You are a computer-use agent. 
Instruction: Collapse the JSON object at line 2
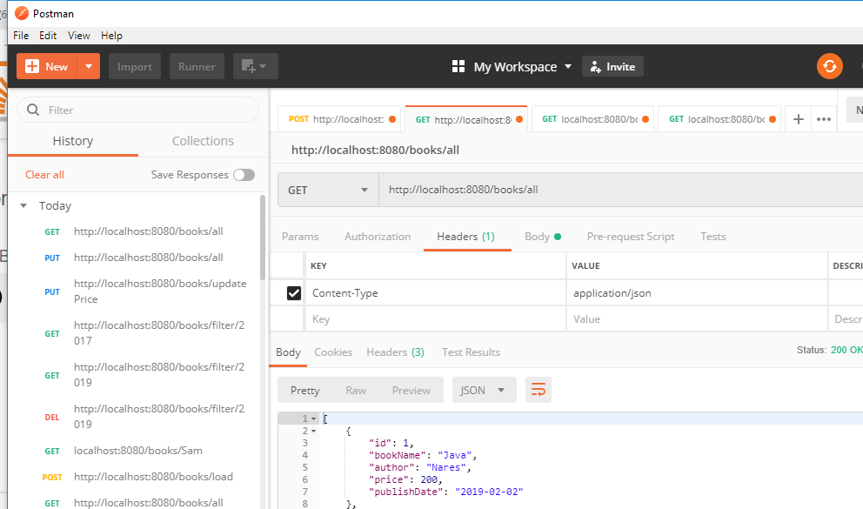pos(314,431)
